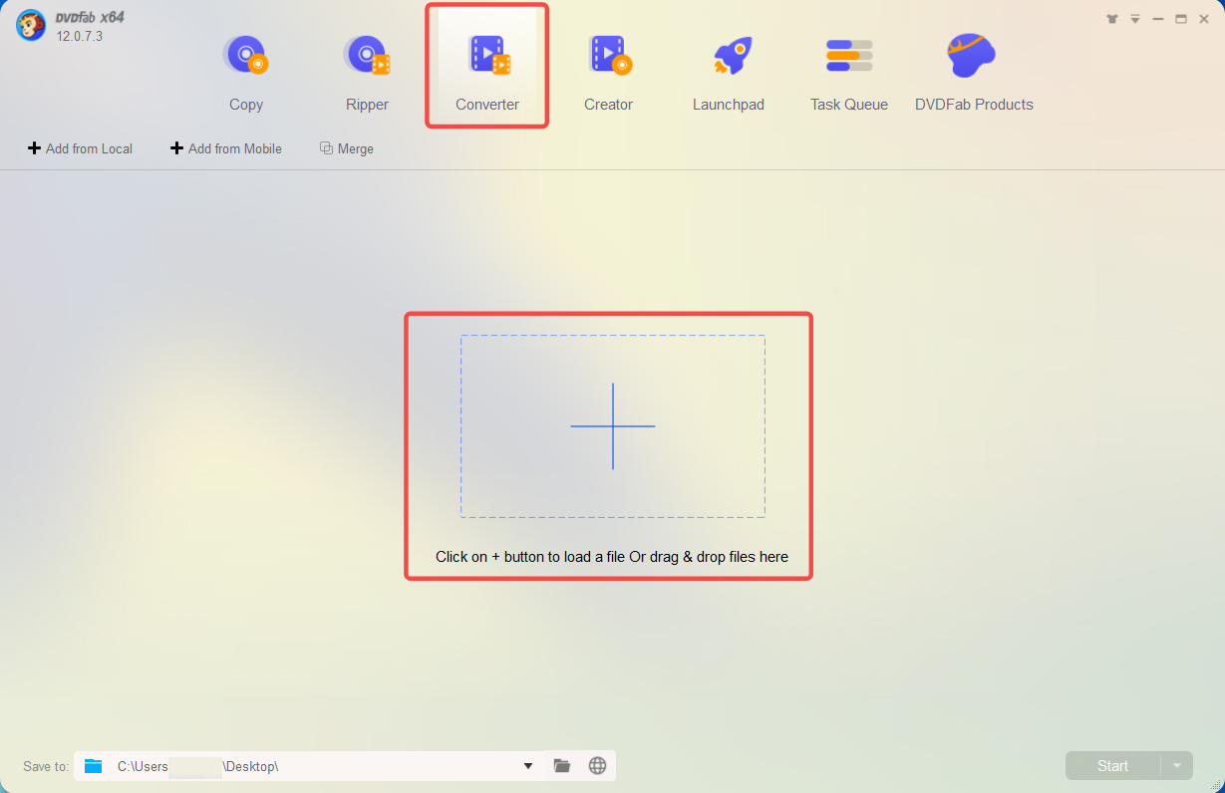Click the Save to path field
Viewport: 1225px width, 793px height.
311,765
